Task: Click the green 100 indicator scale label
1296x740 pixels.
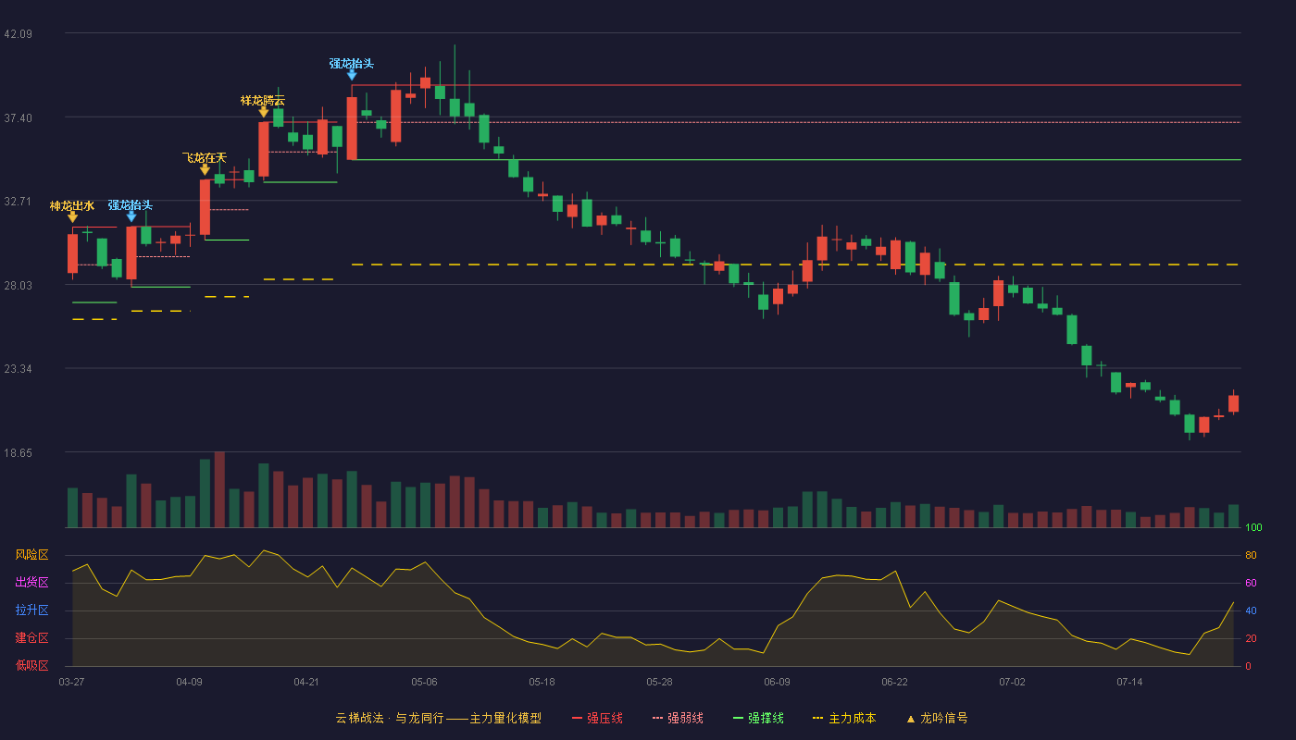Action: 1253,528
